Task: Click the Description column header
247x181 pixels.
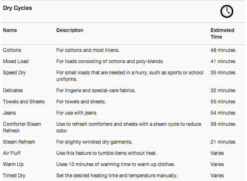Action: click(x=70, y=30)
